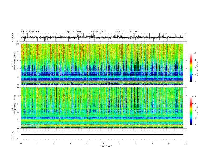Click the log(PSD) label beside ch.2 colorbar
The height and width of the screenshot is (161, 209).
198,112
